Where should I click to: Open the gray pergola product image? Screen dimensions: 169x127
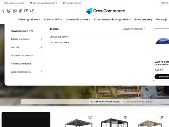(79, 123)
